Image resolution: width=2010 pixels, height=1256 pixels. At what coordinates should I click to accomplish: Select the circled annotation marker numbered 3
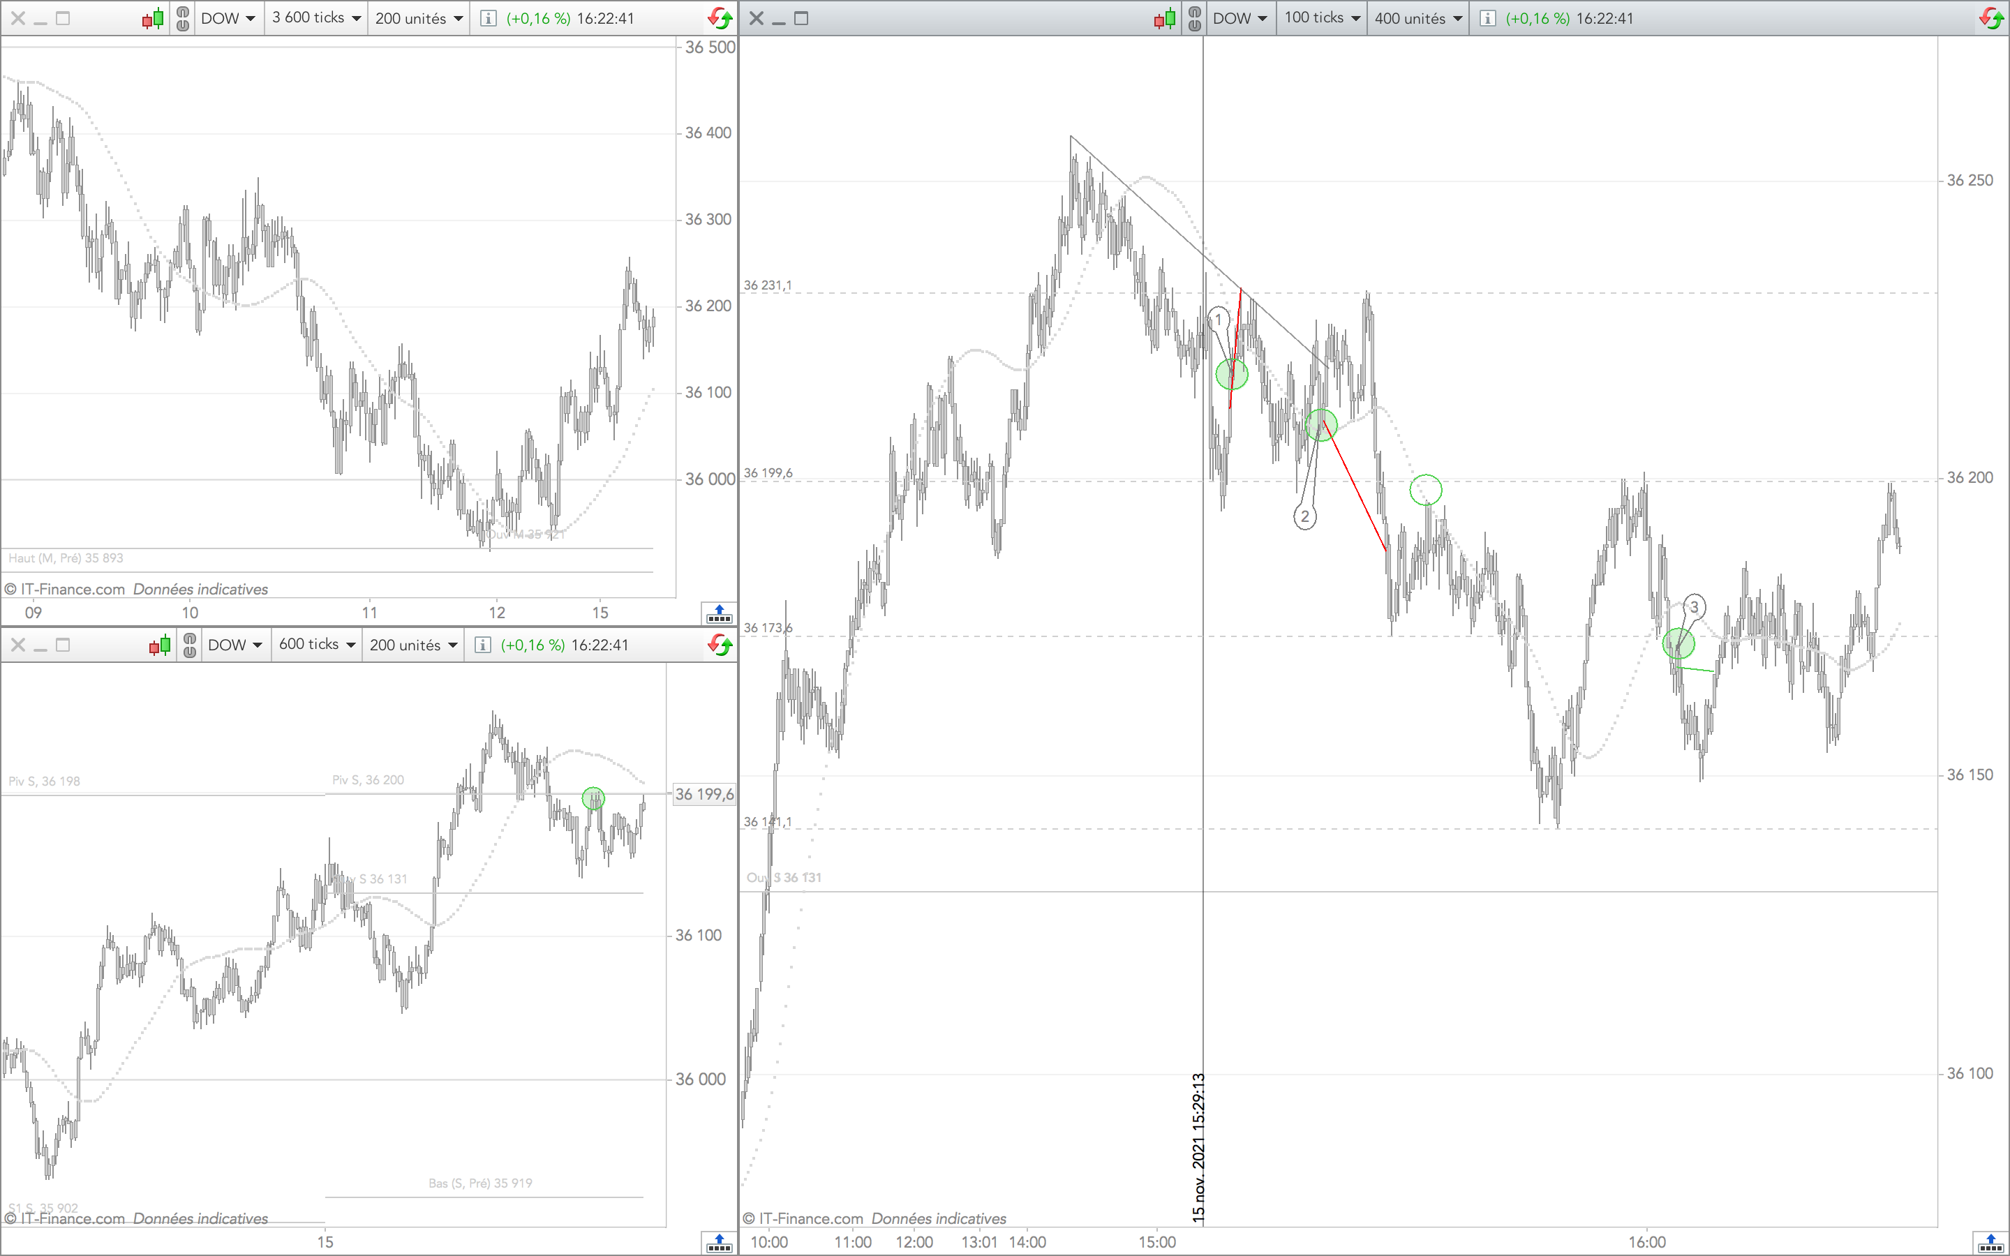(x=1695, y=606)
